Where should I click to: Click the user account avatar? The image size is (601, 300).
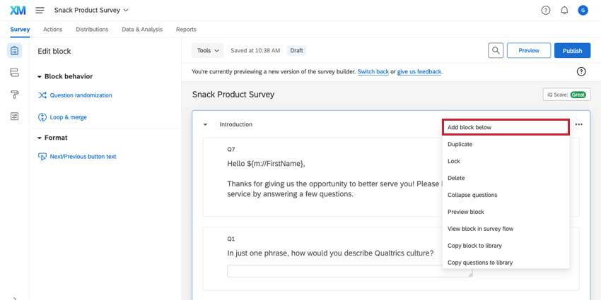click(583, 11)
